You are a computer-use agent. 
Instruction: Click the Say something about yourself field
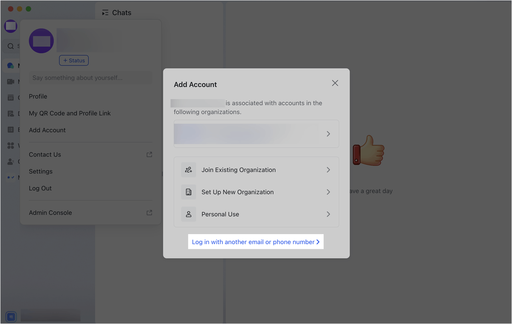[x=90, y=78]
